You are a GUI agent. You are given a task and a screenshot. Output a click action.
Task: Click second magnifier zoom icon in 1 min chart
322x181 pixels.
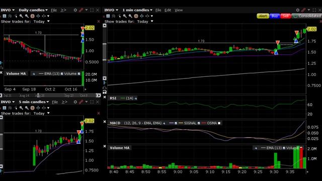[130, 16]
